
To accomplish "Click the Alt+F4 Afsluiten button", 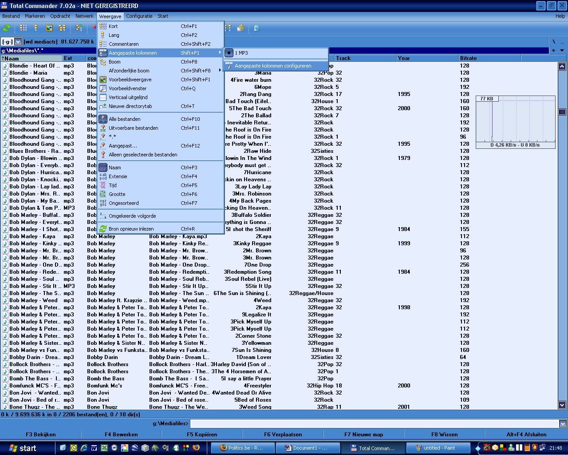I will click(526, 435).
